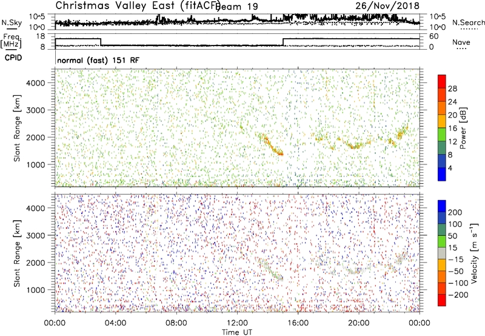The image size is (485, 336).
Task: Click velocity panel 'Slant Range [km]' label
Action: [17, 254]
